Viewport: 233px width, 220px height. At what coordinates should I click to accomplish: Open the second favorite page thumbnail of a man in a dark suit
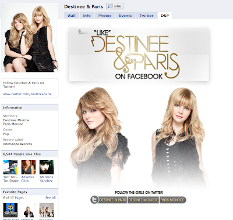click(x=29, y=210)
